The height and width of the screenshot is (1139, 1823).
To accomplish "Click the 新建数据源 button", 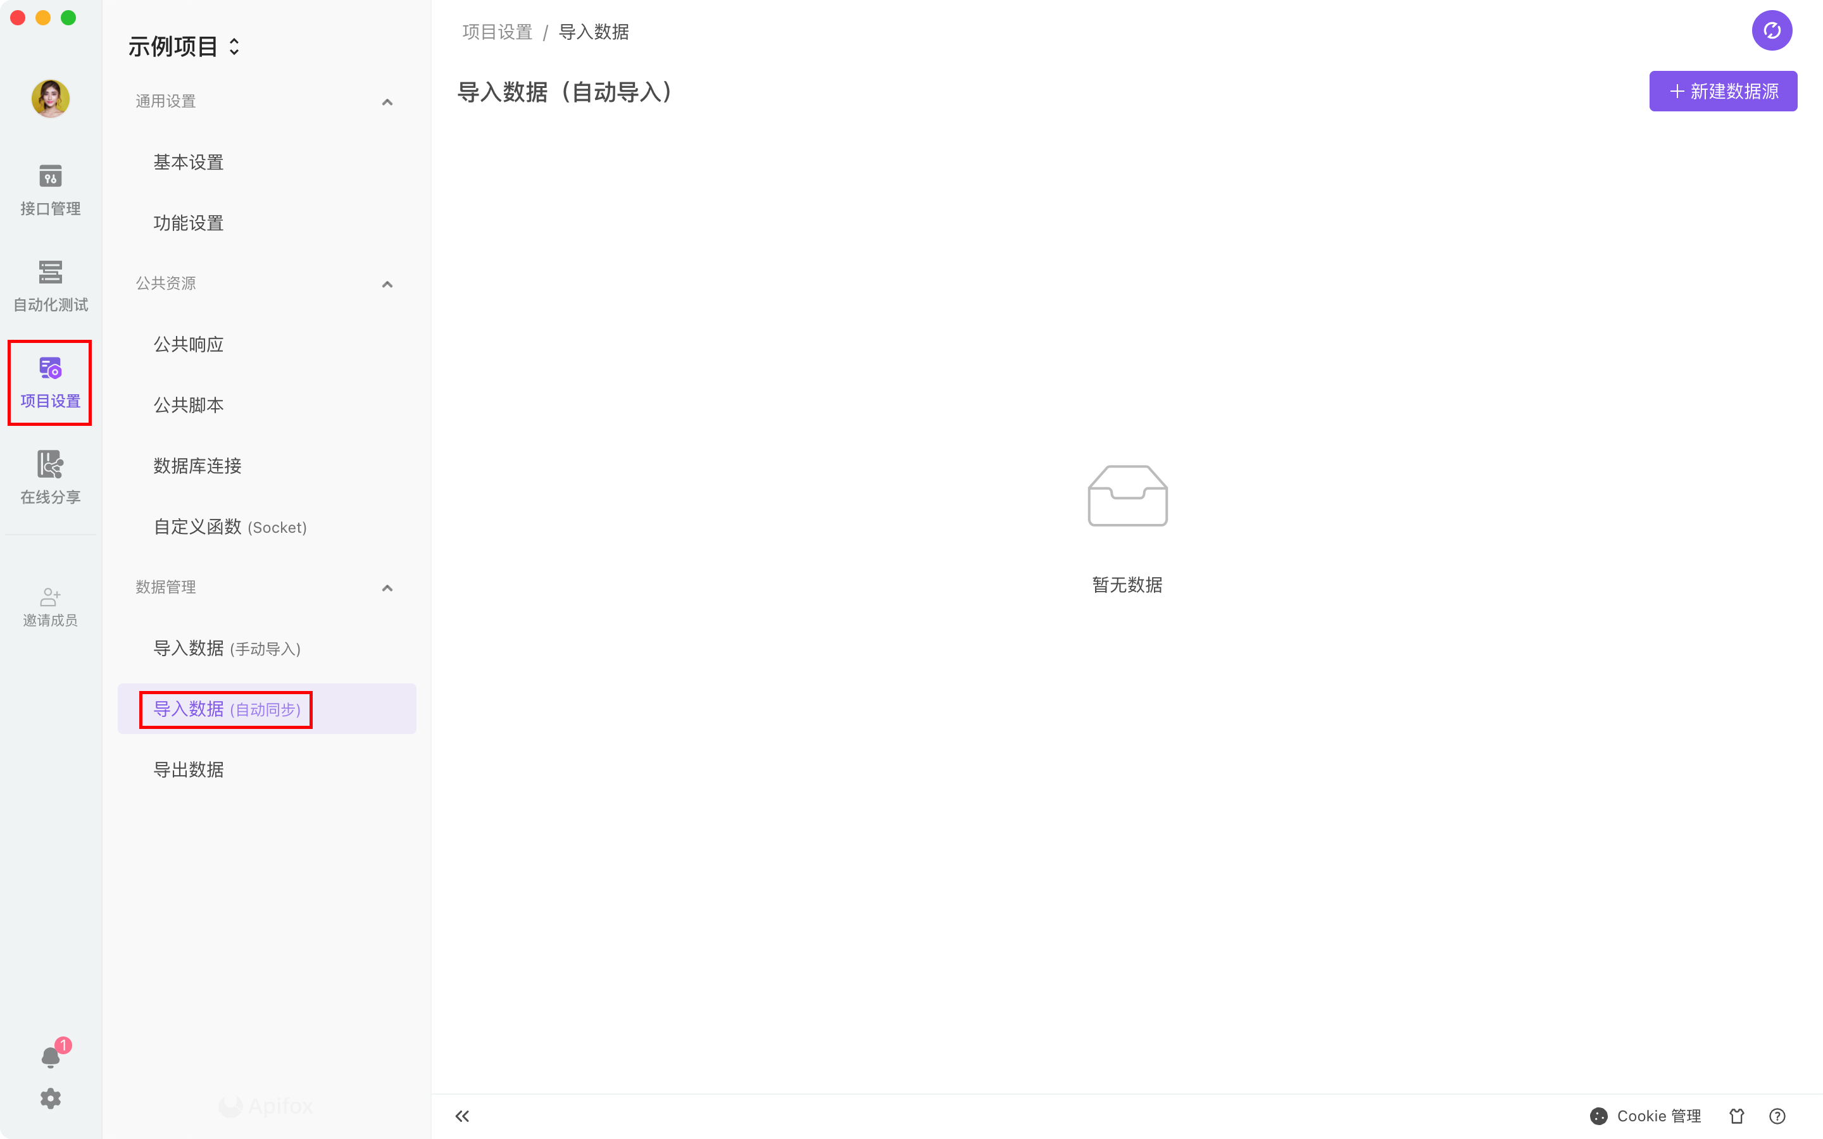I will point(1722,91).
